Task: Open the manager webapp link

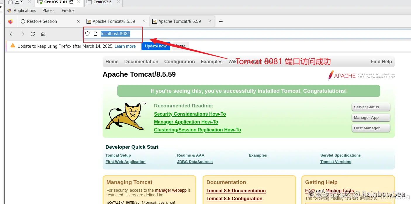Action: pyautogui.click(x=171, y=190)
